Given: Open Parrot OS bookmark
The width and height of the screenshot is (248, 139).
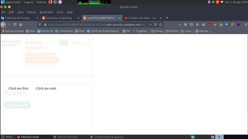Looking at the screenshot, I should (x=45, y=31).
